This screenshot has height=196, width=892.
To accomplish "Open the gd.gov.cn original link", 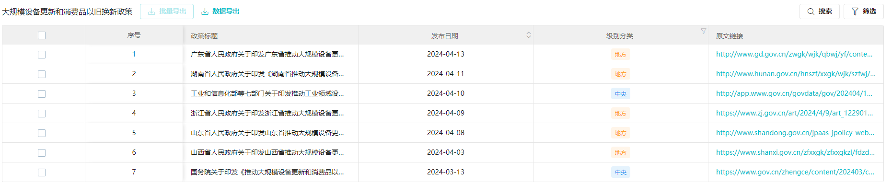I will tap(794, 54).
